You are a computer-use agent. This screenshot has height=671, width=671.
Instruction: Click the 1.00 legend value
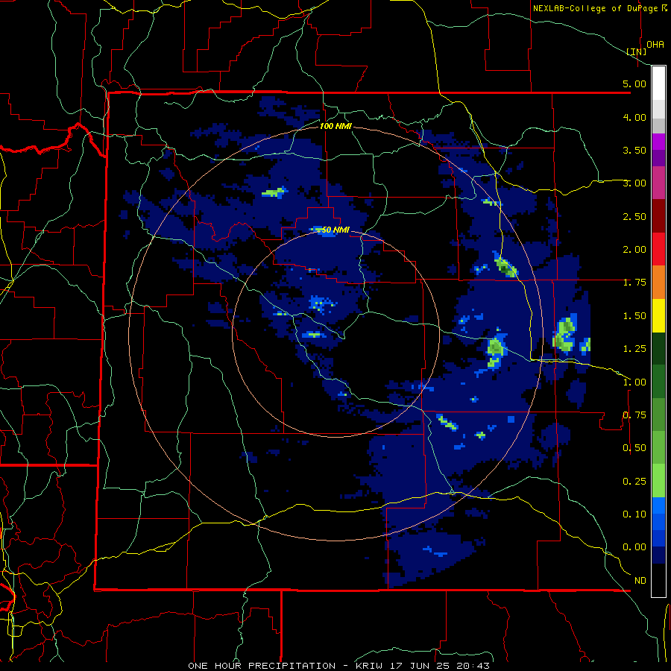coord(634,382)
